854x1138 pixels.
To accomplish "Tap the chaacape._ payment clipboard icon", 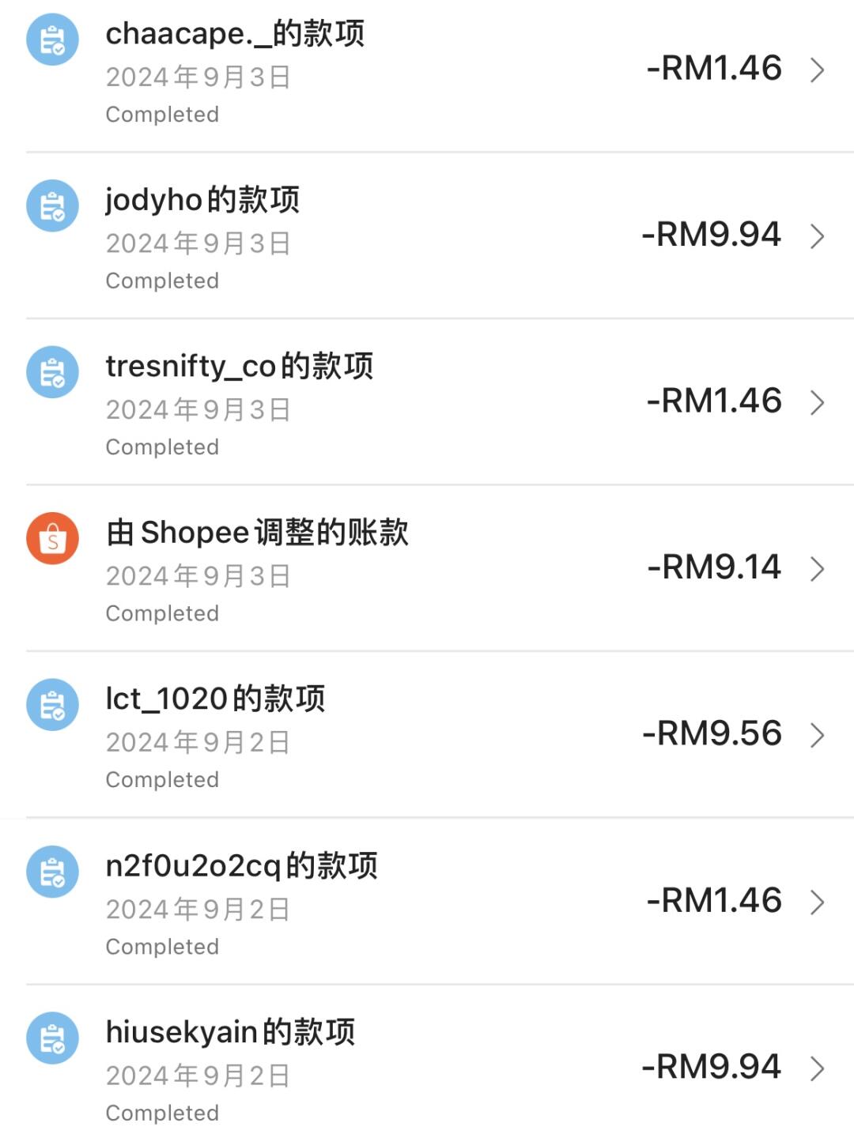I will [52, 40].
